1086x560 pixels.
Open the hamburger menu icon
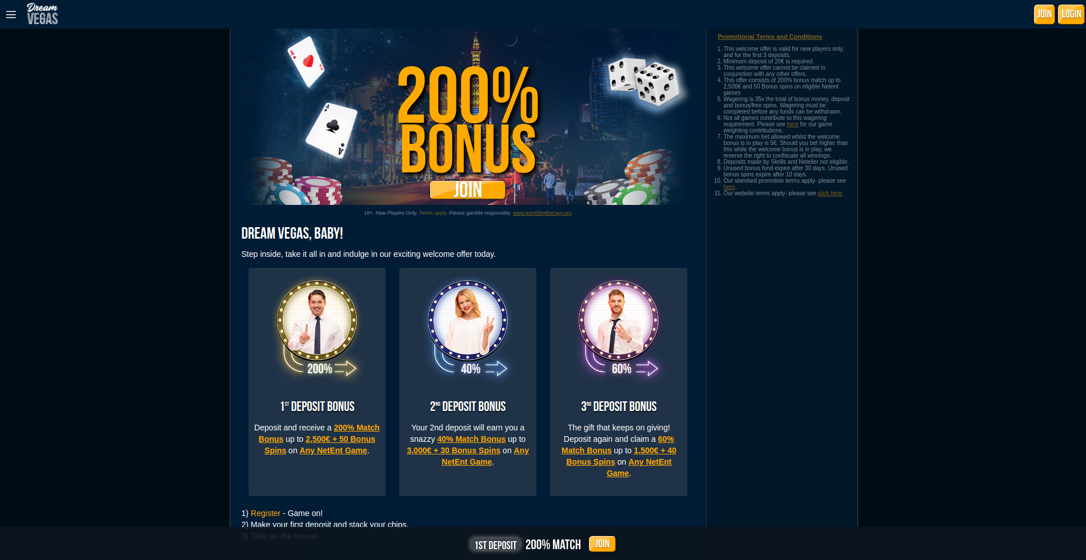point(11,15)
